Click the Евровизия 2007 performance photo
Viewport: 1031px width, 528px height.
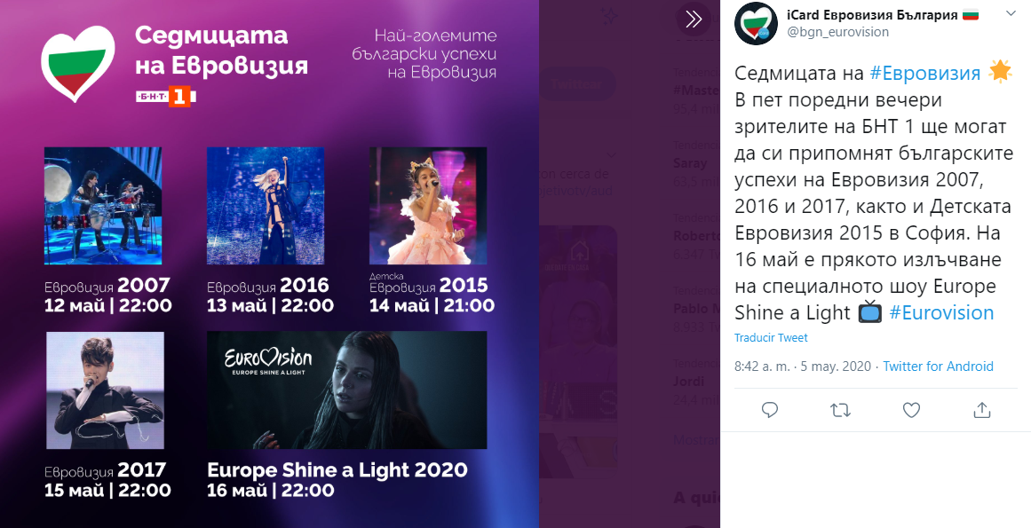tap(103, 206)
